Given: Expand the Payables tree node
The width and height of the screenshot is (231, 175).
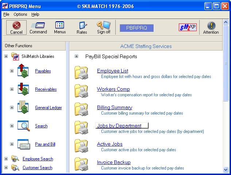Looking at the screenshot, I should coord(12,71).
